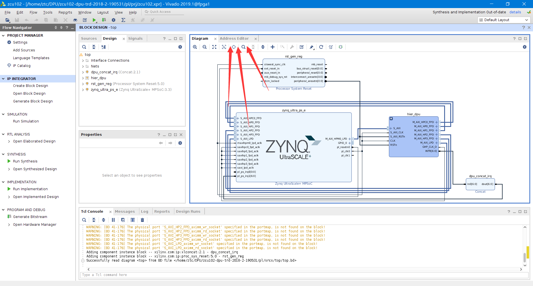Copy Tcl Console contents icon
The height and width of the screenshot is (286, 533).
click(x=123, y=220)
